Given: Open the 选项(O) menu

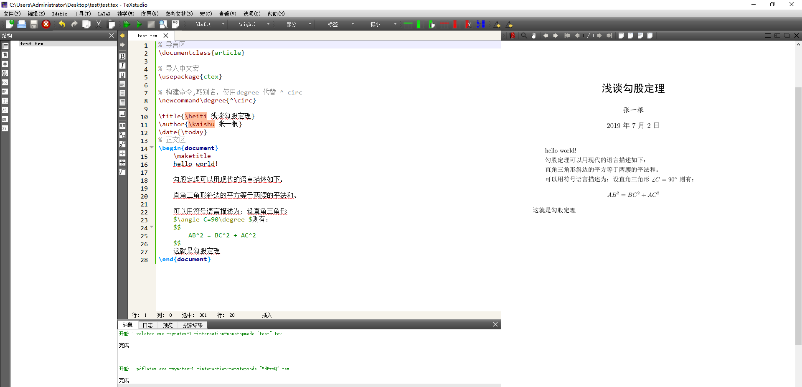Looking at the screenshot, I should (x=252, y=14).
